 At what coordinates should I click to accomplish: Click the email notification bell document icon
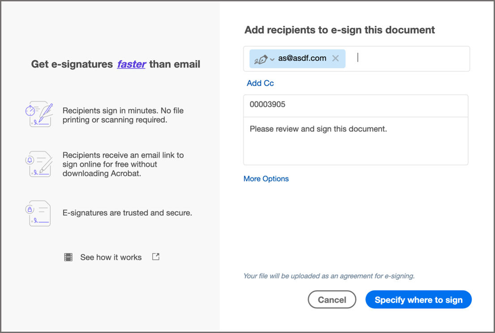coord(38,164)
